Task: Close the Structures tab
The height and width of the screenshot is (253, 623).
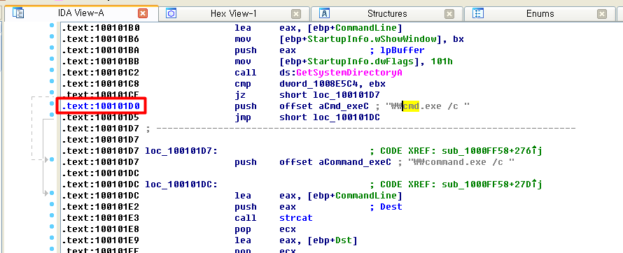Action: click(449, 14)
